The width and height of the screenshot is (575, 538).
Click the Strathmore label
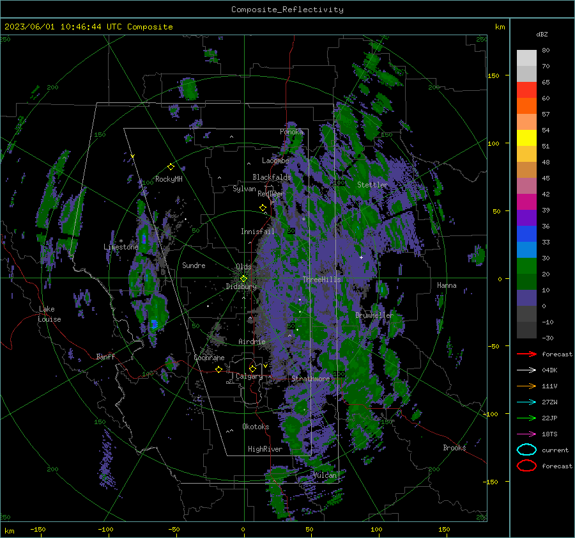(310, 379)
